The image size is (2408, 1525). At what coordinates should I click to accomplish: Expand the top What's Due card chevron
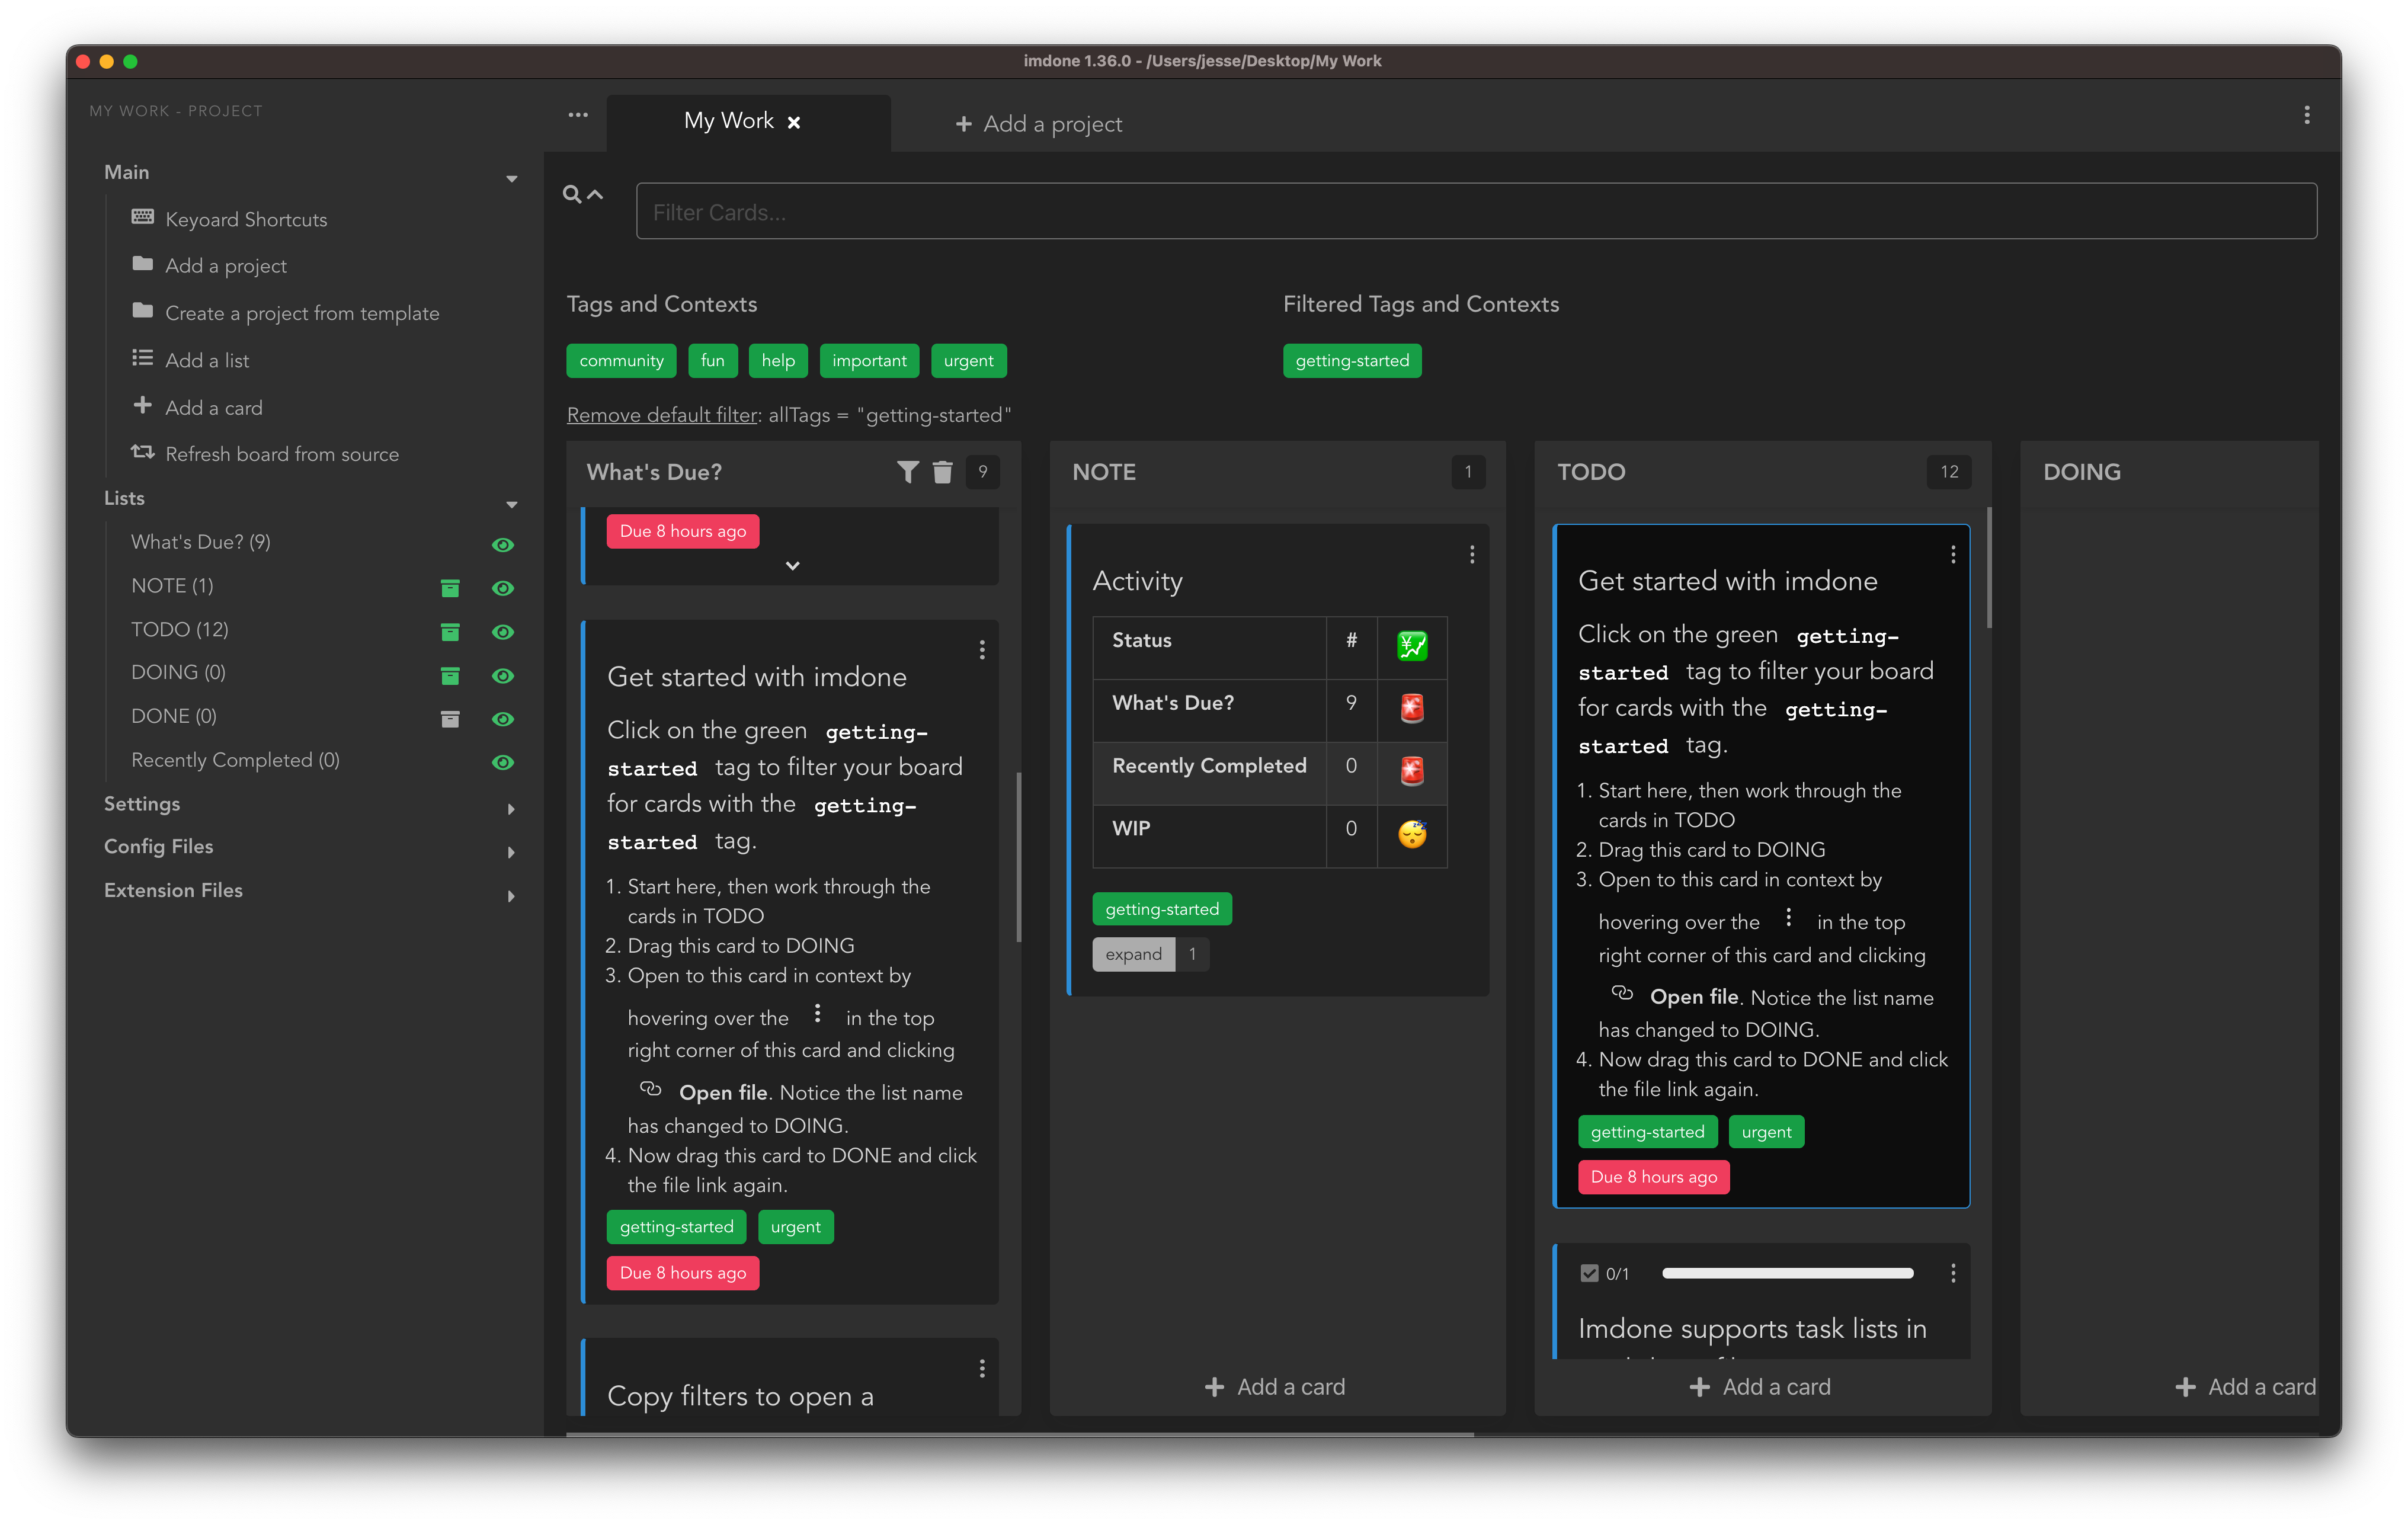tap(792, 566)
